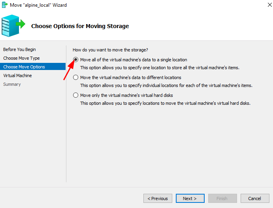The width and height of the screenshot is (273, 208).
Task: Close the Move wizard window
Action: tap(263, 5)
